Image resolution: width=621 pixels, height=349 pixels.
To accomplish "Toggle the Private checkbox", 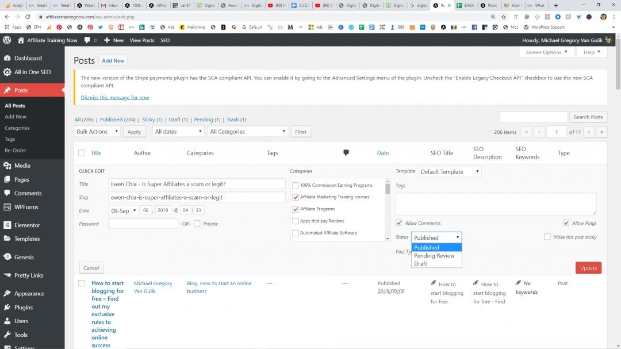I will click(197, 224).
